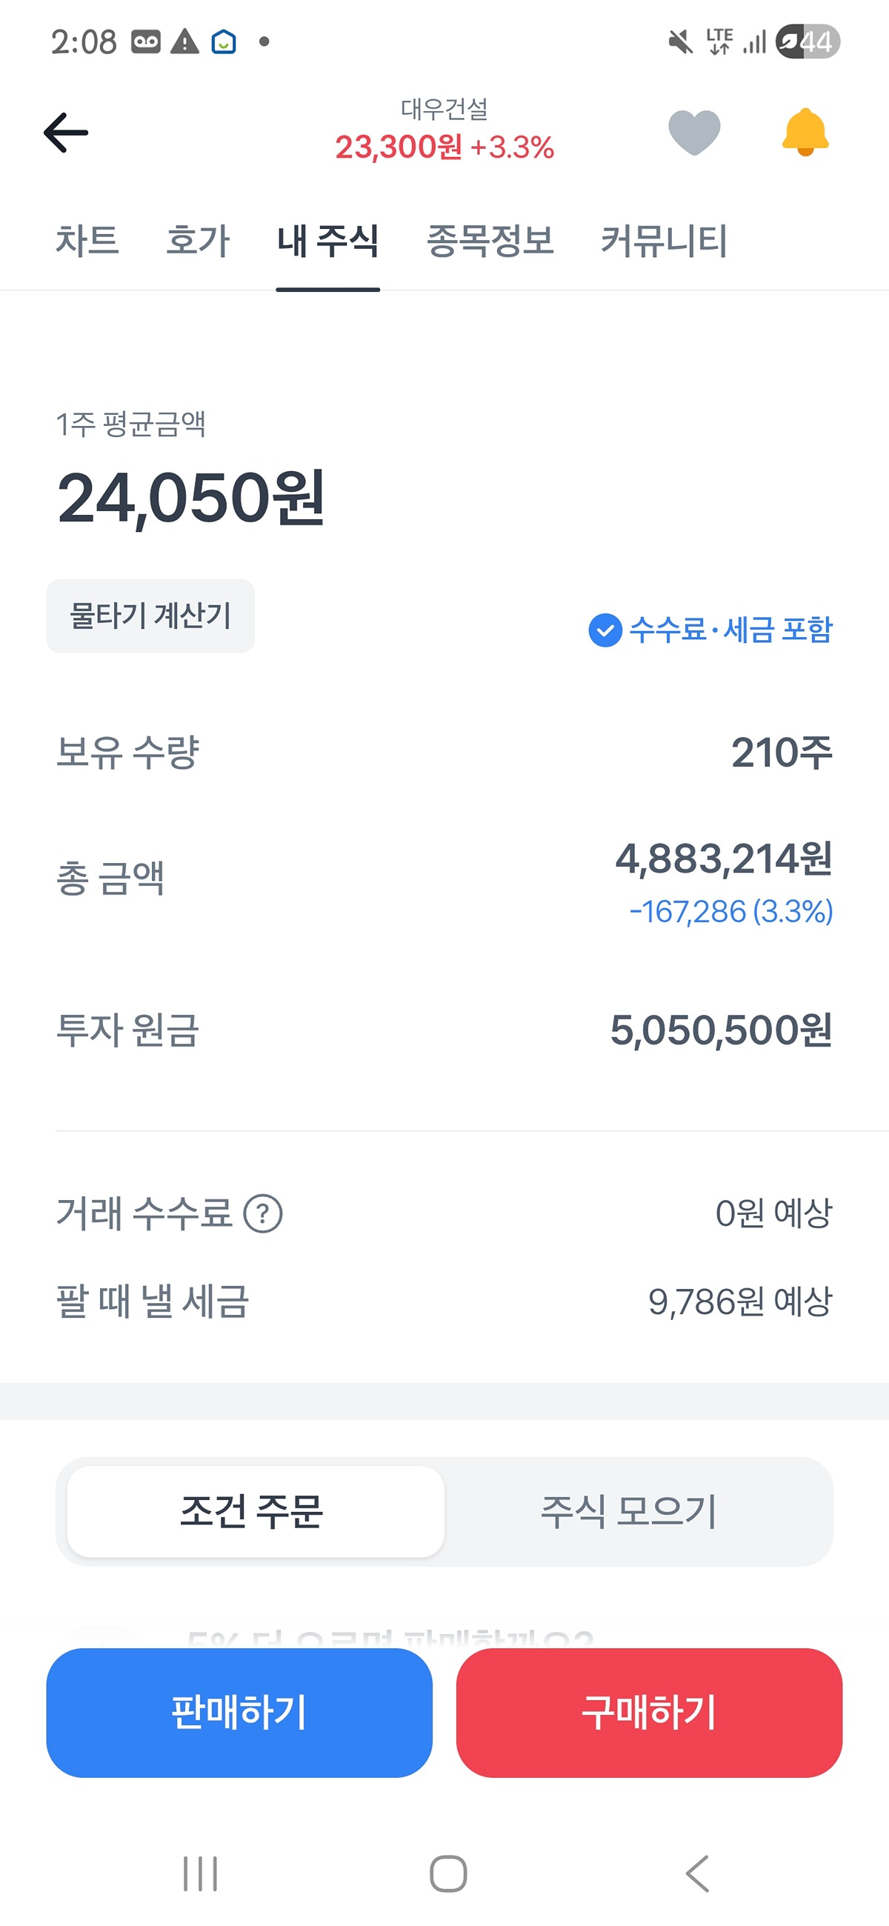Tap the Android recent apps icon

(x=200, y=1873)
